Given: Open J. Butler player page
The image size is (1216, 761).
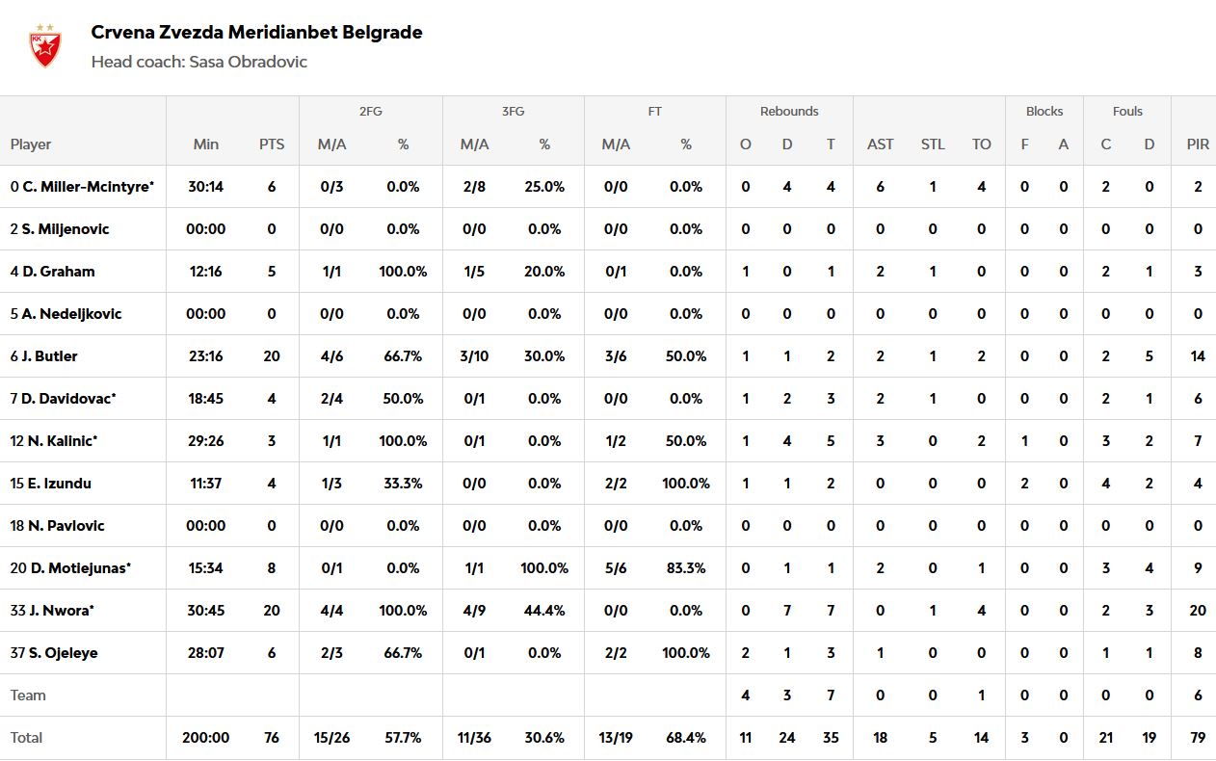Looking at the screenshot, I should 49,356.
